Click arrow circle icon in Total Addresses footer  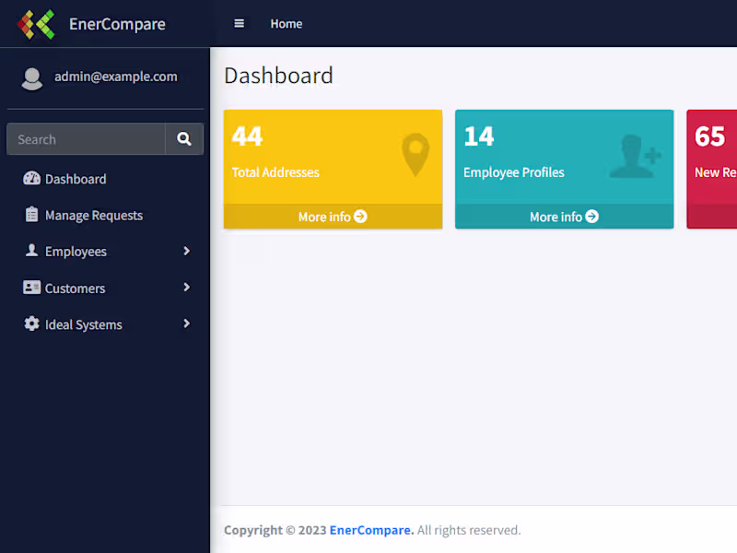click(x=360, y=217)
